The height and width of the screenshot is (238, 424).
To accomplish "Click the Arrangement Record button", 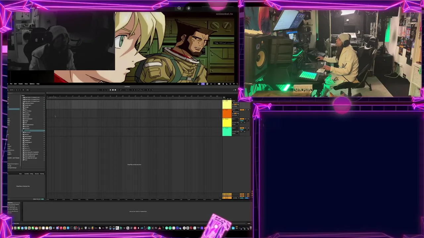I will pos(115,90).
